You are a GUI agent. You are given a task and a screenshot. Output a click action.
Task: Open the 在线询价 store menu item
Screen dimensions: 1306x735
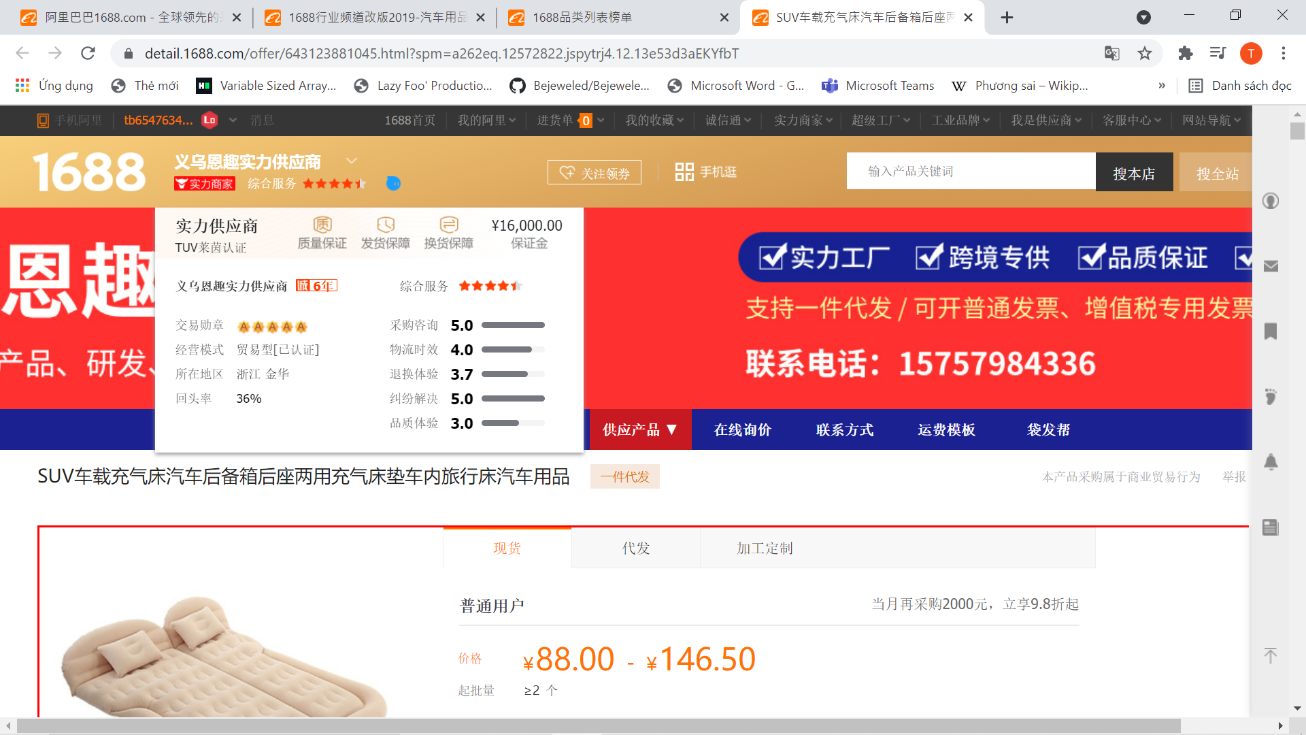(742, 430)
